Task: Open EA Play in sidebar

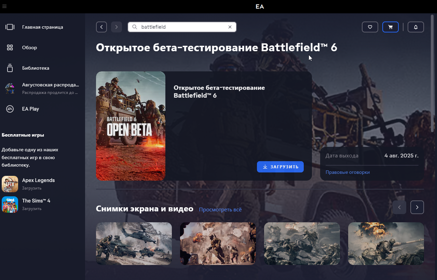Action: tap(31, 109)
